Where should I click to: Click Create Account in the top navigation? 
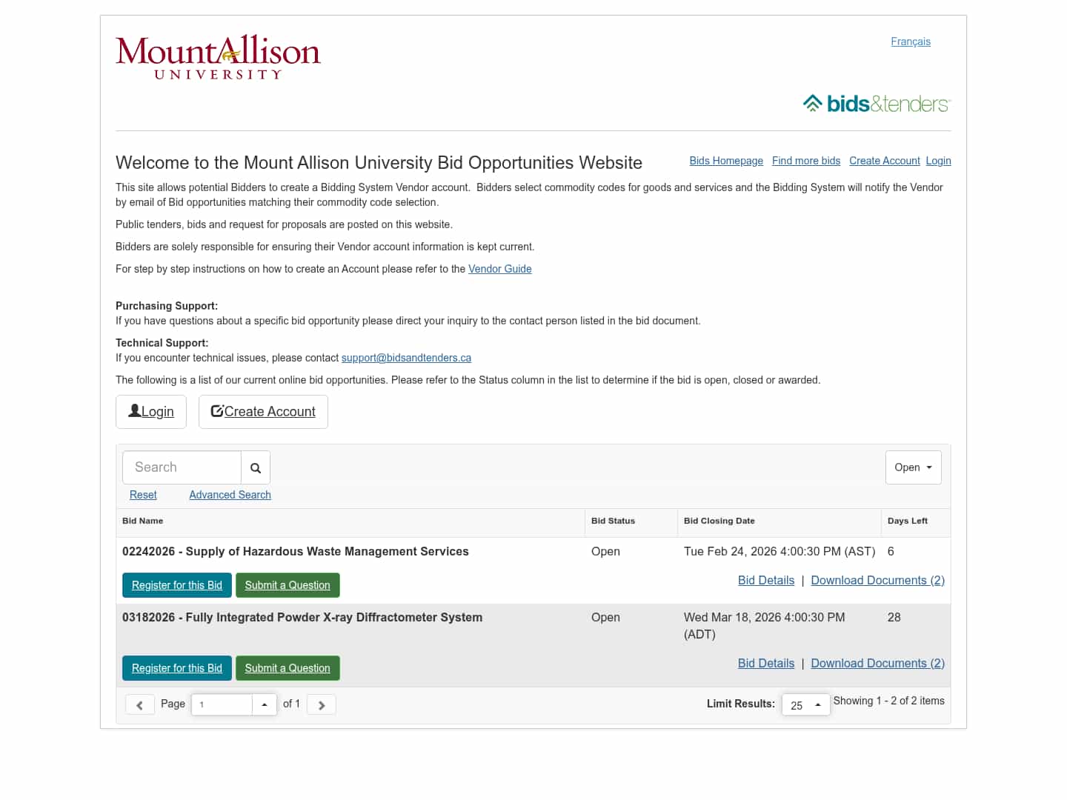[884, 161]
